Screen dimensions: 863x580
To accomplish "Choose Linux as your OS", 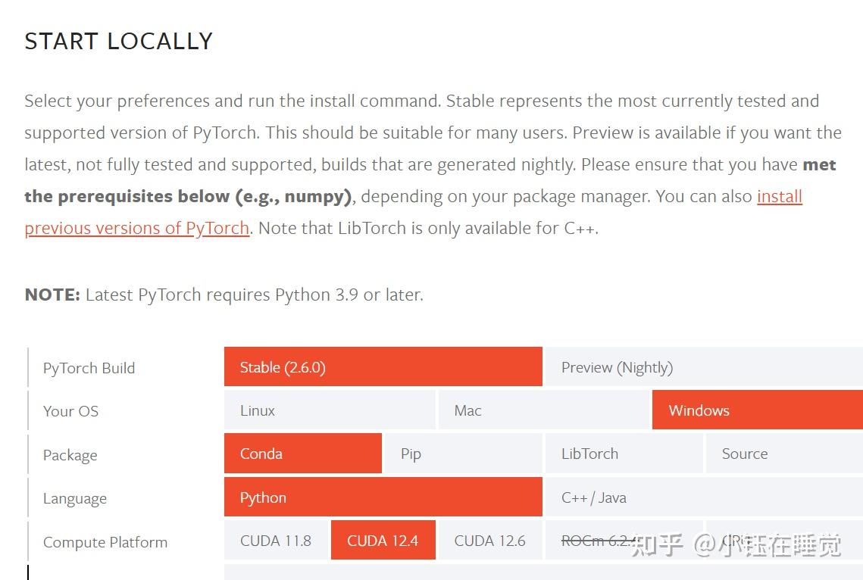I will pos(330,410).
